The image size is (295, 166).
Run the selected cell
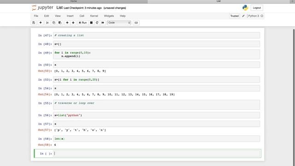[83, 23]
